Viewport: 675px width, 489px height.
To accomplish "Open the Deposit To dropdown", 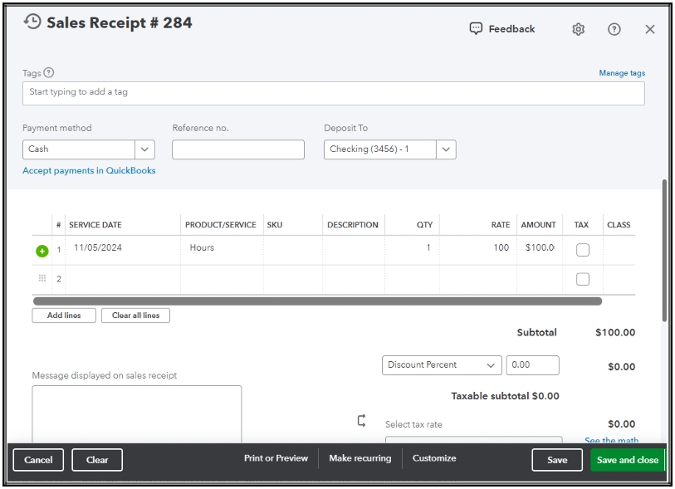I will 446,149.
